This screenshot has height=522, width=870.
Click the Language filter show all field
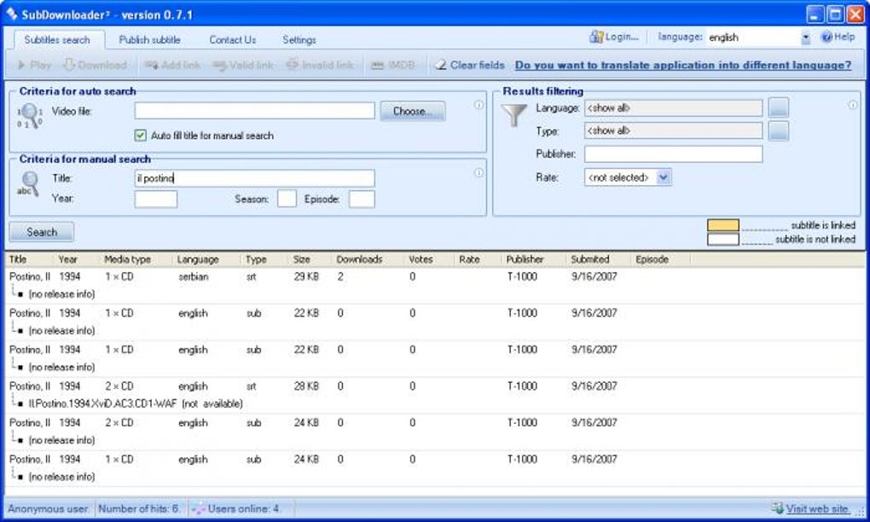coord(674,108)
